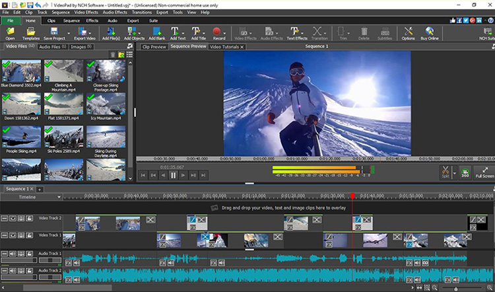Image resolution: width=495 pixels, height=292 pixels.
Task: Click the Audio Track 2 pan slider
Action: coord(50,277)
